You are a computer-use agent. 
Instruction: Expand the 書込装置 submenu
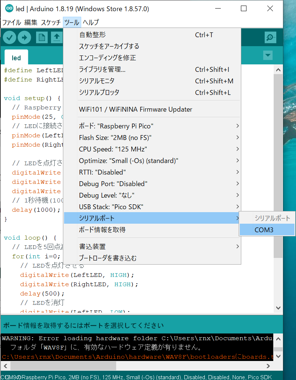coord(152,246)
